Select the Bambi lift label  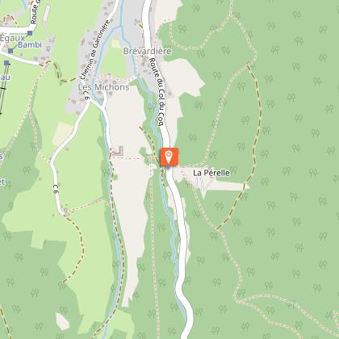[x=30, y=44]
